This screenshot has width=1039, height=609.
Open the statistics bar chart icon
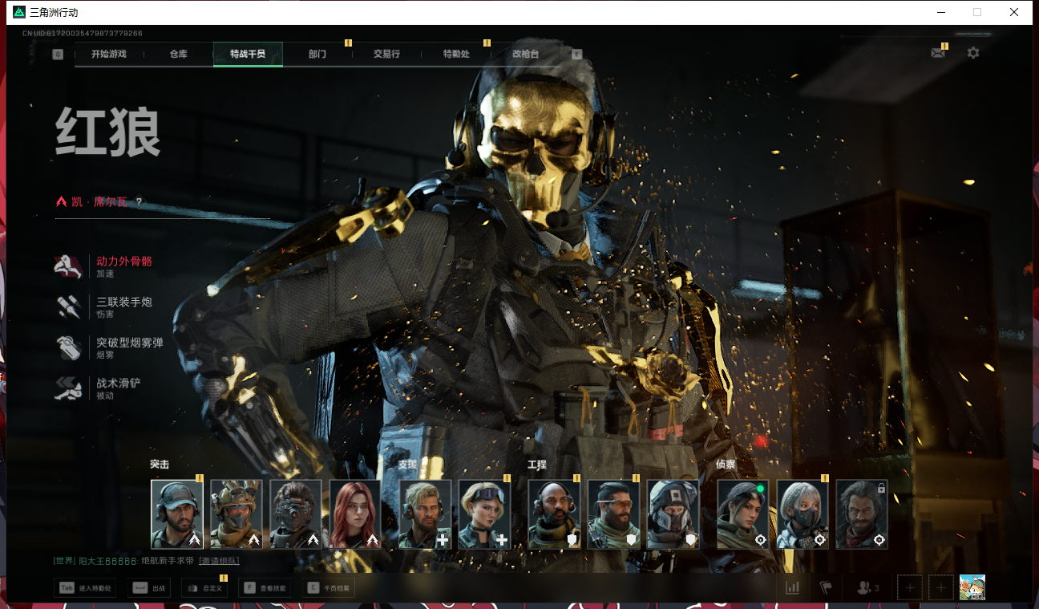click(x=792, y=587)
